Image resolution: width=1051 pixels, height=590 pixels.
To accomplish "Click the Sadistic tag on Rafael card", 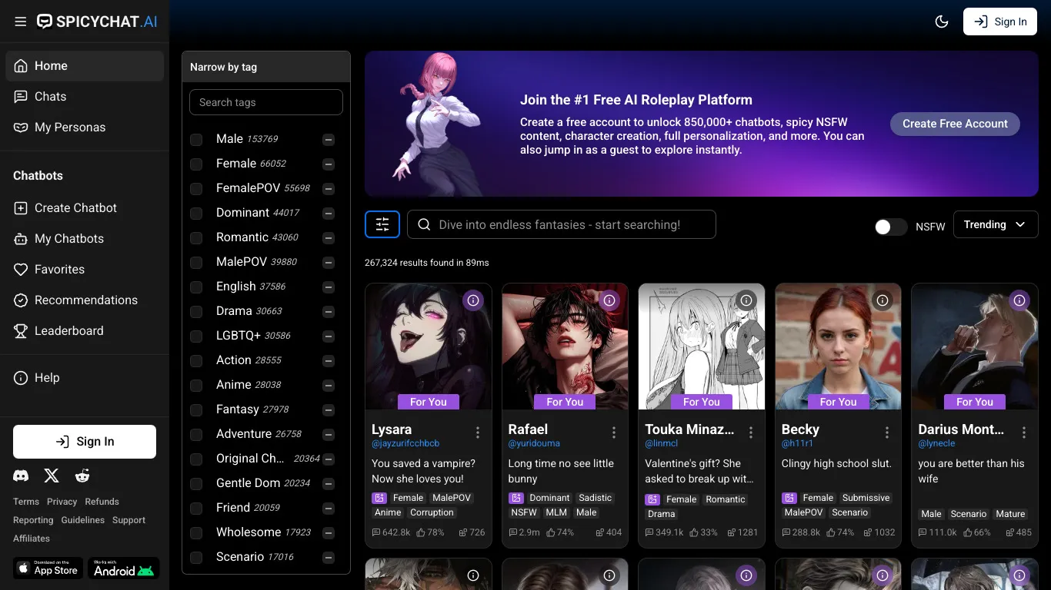I will click(x=596, y=498).
